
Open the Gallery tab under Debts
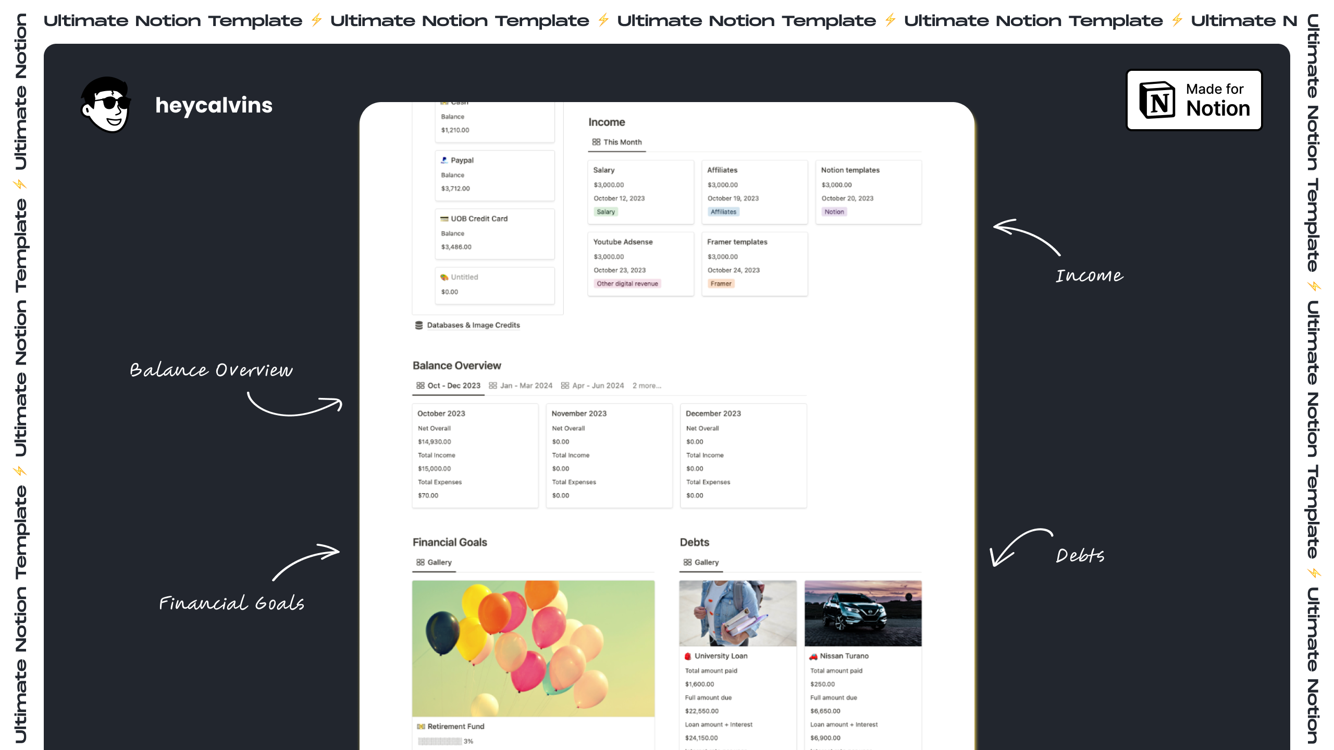[x=701, y=562]
